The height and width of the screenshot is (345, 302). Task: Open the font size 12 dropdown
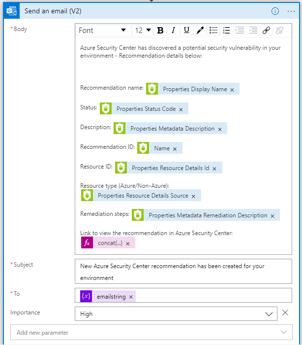click(x=143, y=30)
